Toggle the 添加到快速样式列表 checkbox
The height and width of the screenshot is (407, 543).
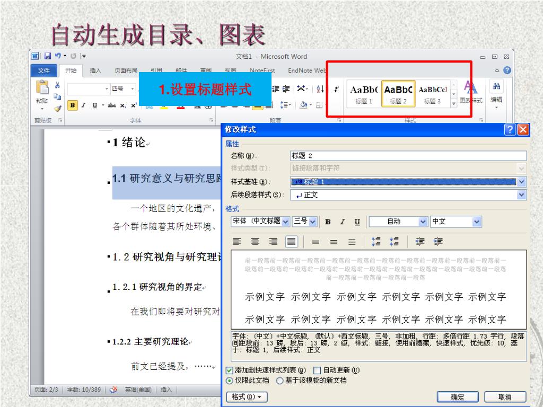[229, 370]
